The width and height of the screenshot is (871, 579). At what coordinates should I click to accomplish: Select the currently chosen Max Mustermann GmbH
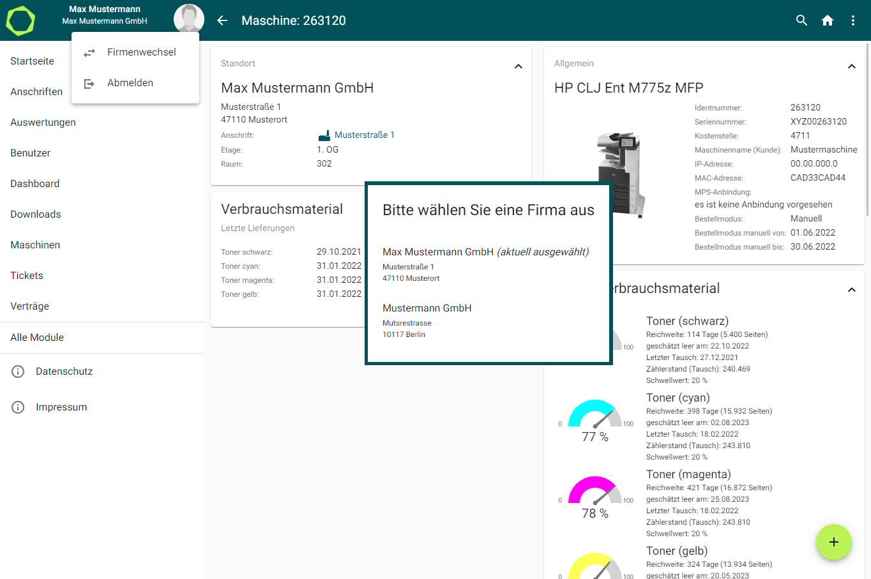tap(485, 263)
